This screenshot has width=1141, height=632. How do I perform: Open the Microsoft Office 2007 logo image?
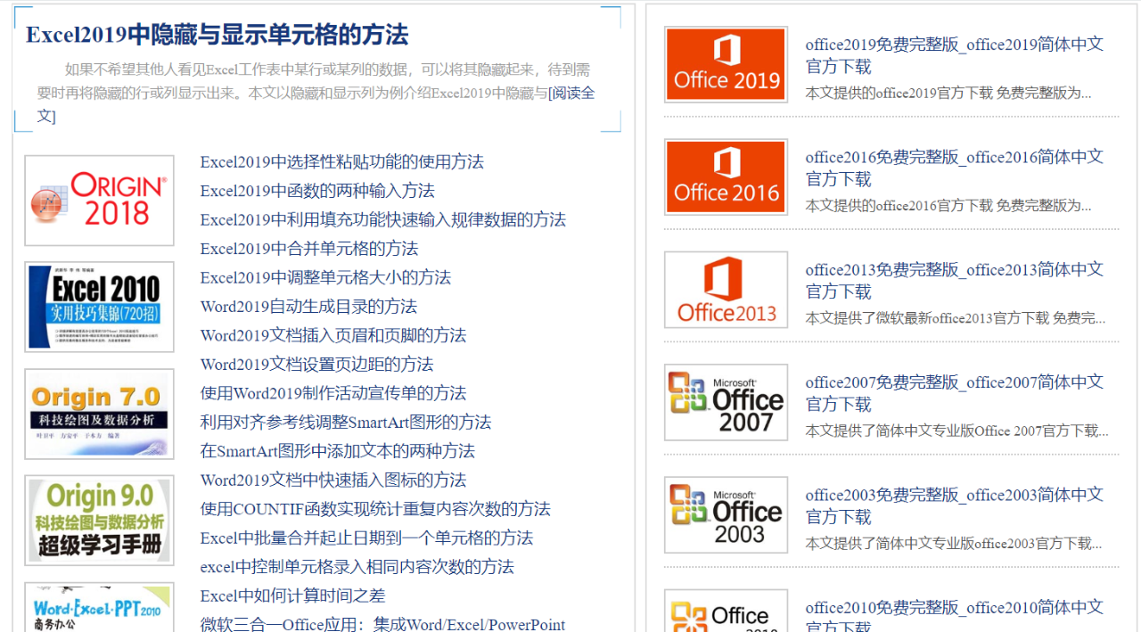click(x=726, y=402)
